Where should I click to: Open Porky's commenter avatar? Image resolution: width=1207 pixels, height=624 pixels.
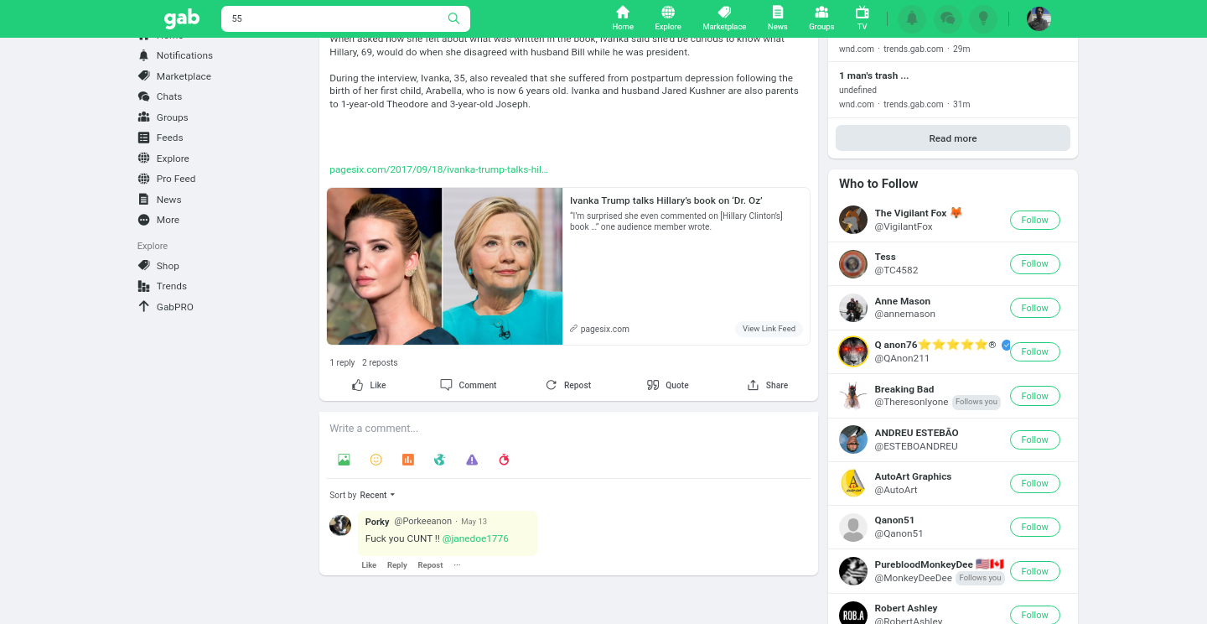point(340,525)
